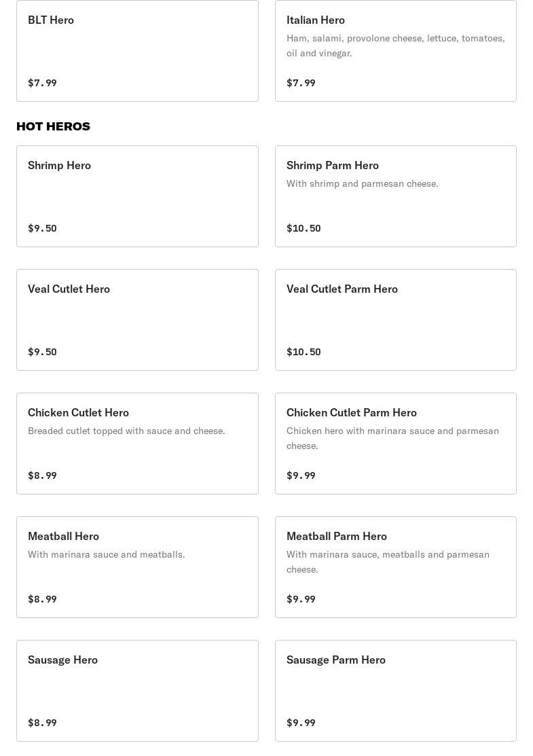The height and width of the screenshot is (756, 533).
Task: Click the $9.99 Meatball Parm Hero price
Action: (x=301, y=599)
